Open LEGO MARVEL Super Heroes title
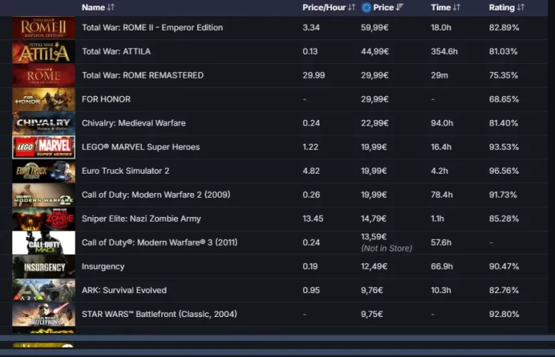The height and width of the screenshot is (357, 555). [x=140, y=147]
